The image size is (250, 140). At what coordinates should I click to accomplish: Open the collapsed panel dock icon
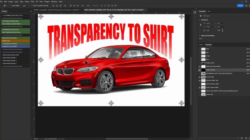click(195, 12)
